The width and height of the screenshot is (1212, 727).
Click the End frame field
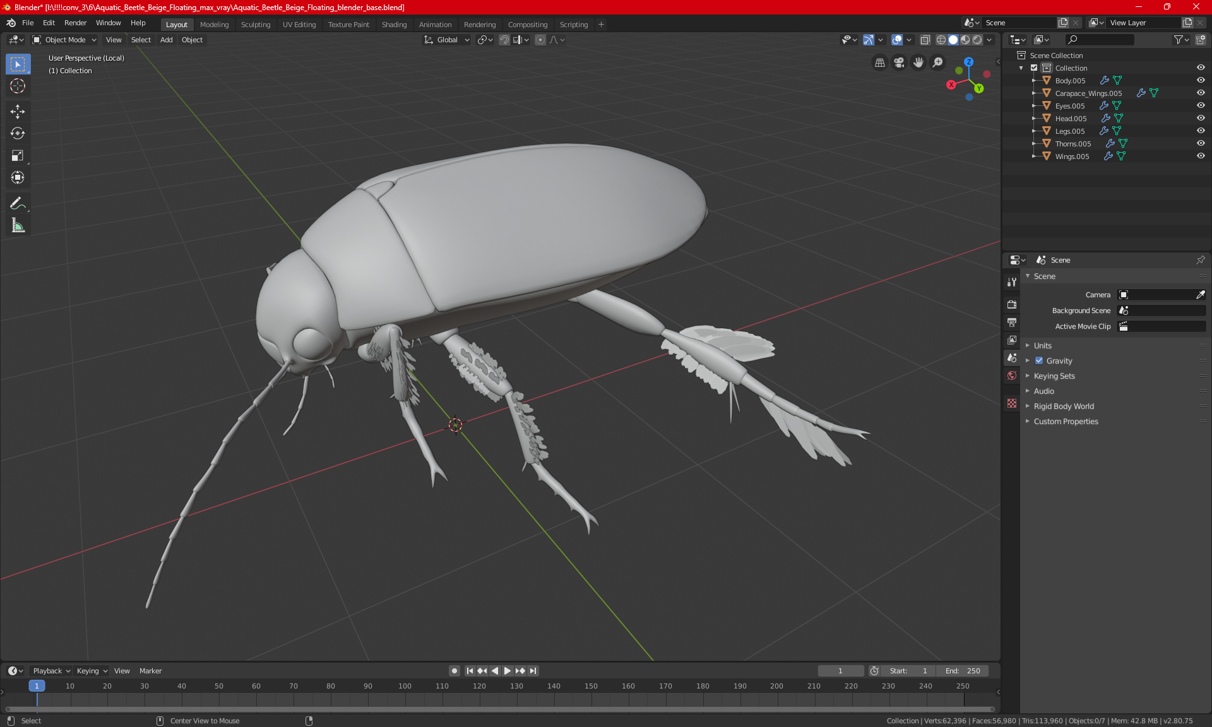[x=963, y=671]
